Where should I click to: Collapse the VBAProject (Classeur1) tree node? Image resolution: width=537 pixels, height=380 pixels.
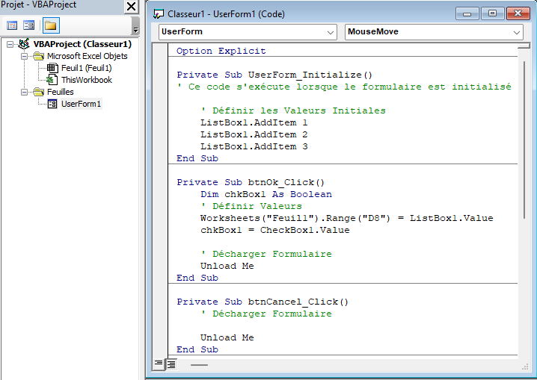point(10,44)
